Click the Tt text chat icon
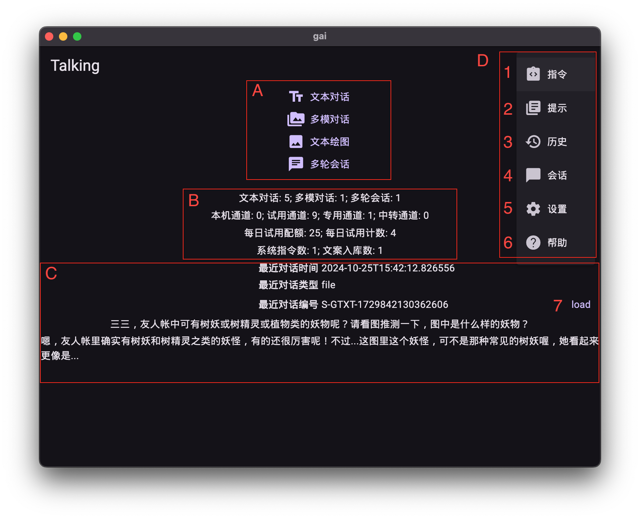 [x=295, y=96]
